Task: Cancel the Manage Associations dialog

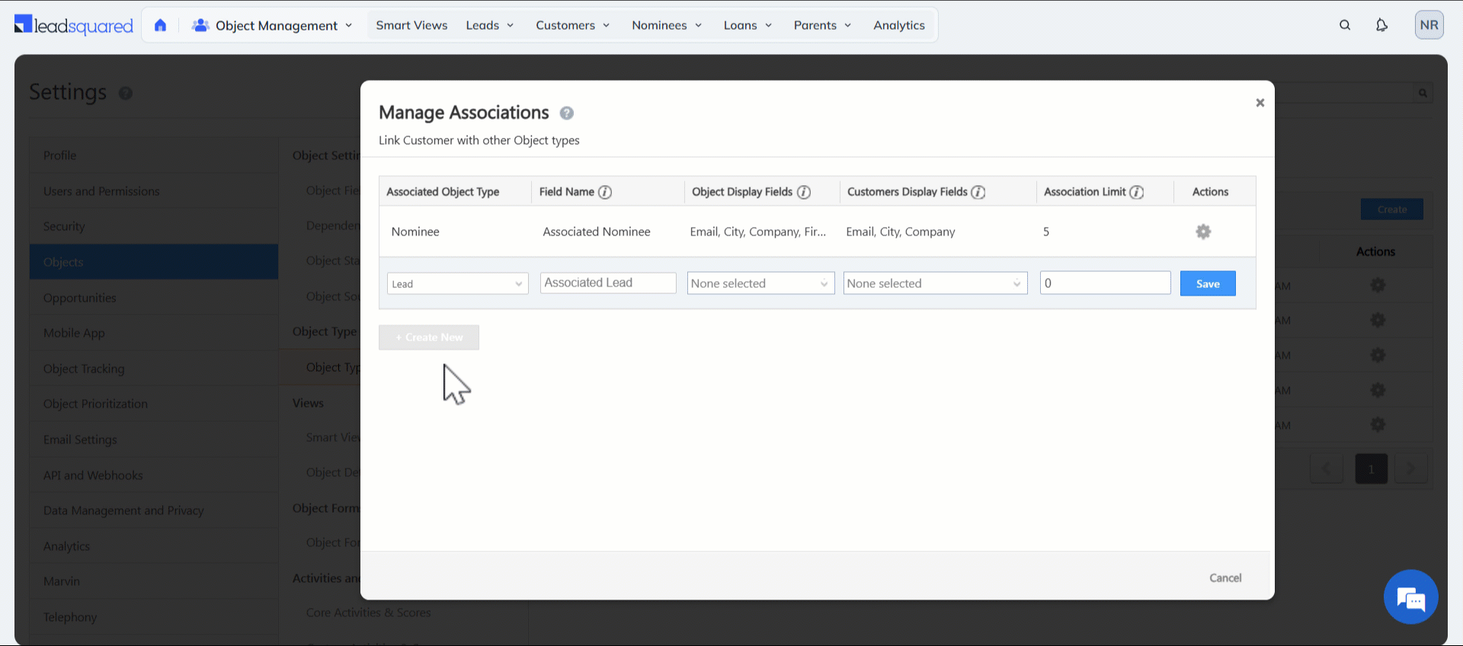Action: pos(1225,578)
